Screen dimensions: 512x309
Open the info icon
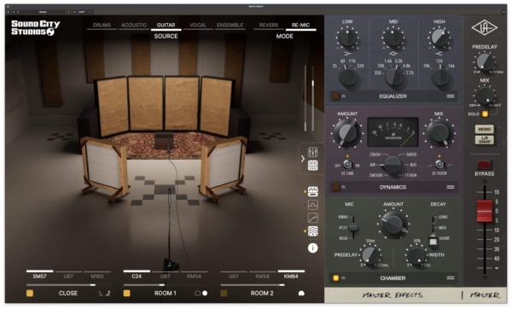pyautogui.click(x=313, y=248)
